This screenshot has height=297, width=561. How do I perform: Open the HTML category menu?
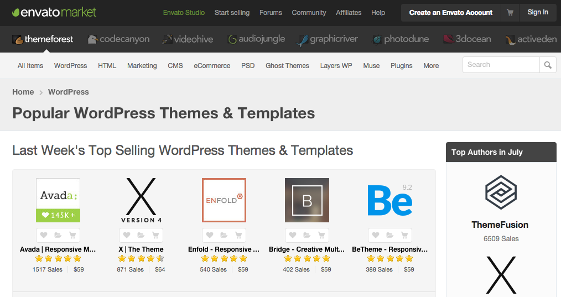click(x=107, y=66)
